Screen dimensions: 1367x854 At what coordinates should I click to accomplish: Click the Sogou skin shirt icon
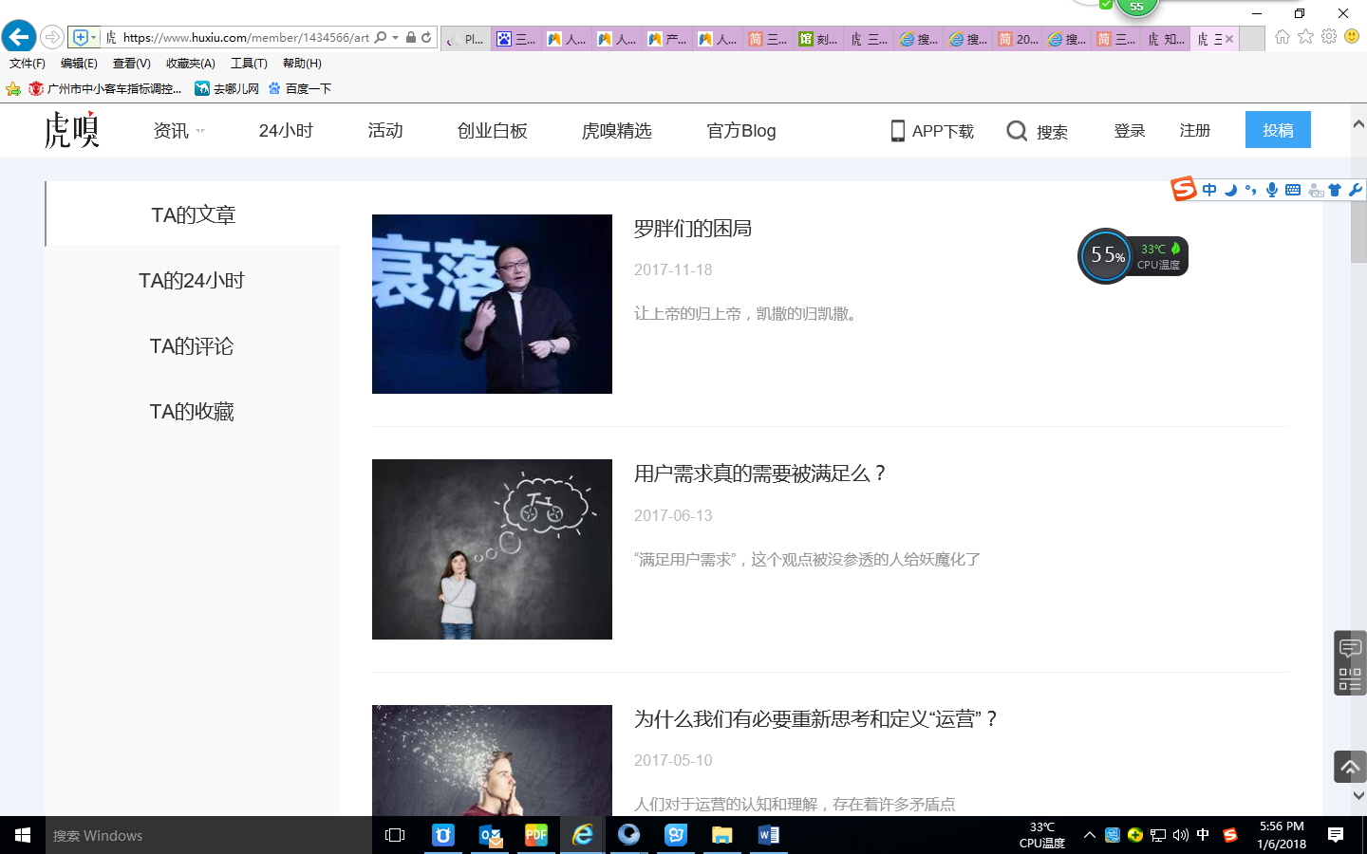click(1335, 190)
